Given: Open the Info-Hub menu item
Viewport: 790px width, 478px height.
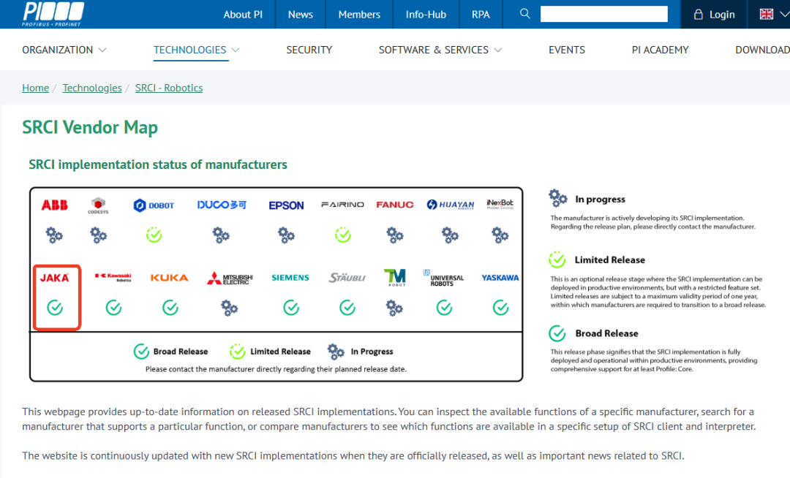Looking at the screenshot, I should click(x=426, y=15).
